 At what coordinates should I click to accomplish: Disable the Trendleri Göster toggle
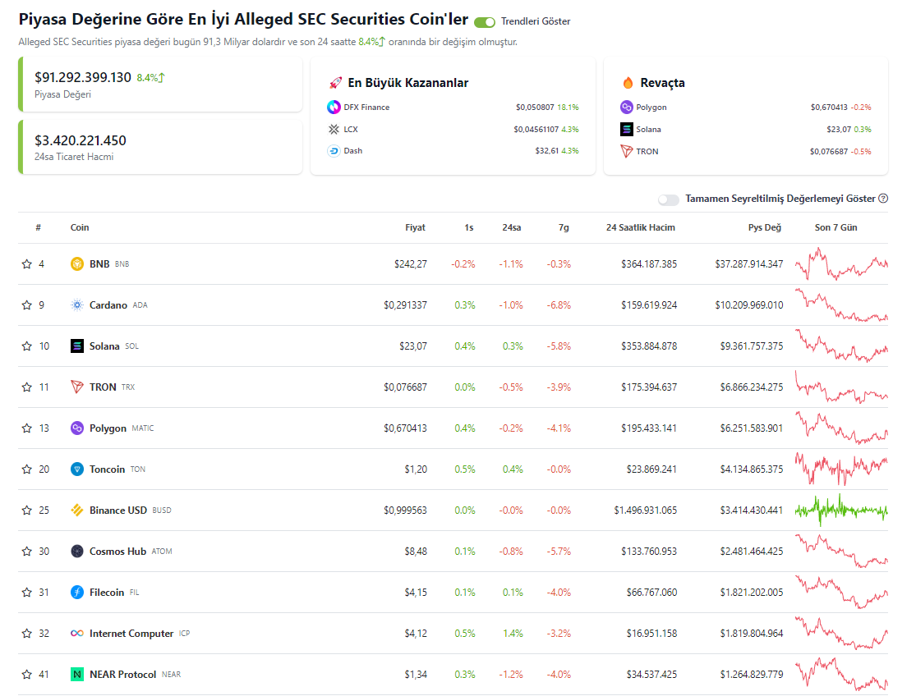tap(485, 22)
